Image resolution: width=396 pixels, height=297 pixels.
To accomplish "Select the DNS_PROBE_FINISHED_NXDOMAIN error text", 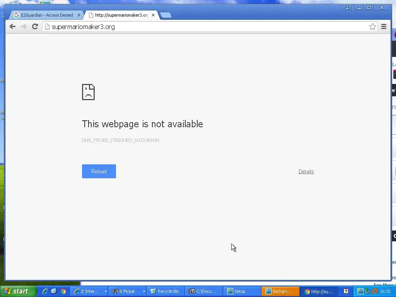I will tap(120, 140).
